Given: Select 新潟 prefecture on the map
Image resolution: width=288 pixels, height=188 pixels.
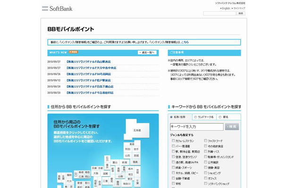Looking at the screenshot, I should pos(125,162).
